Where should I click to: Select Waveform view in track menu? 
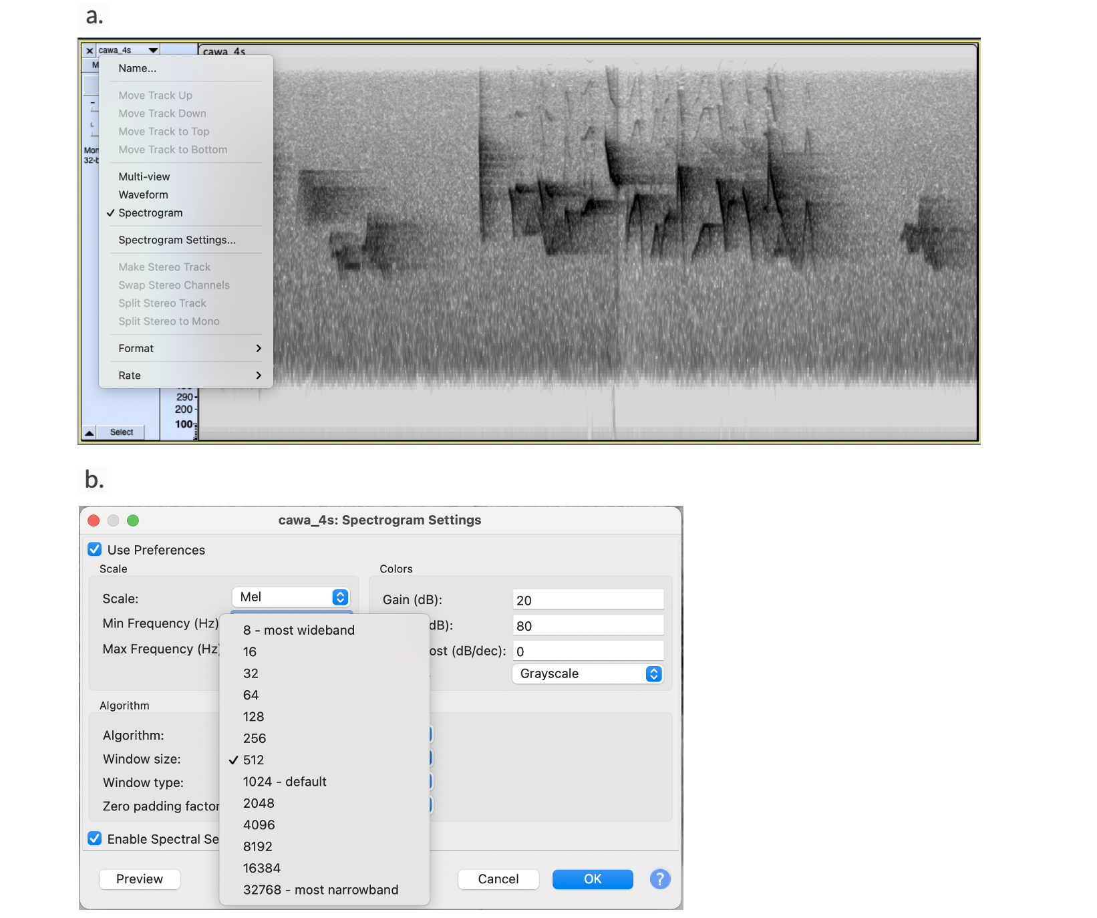[x=144, y=195]
